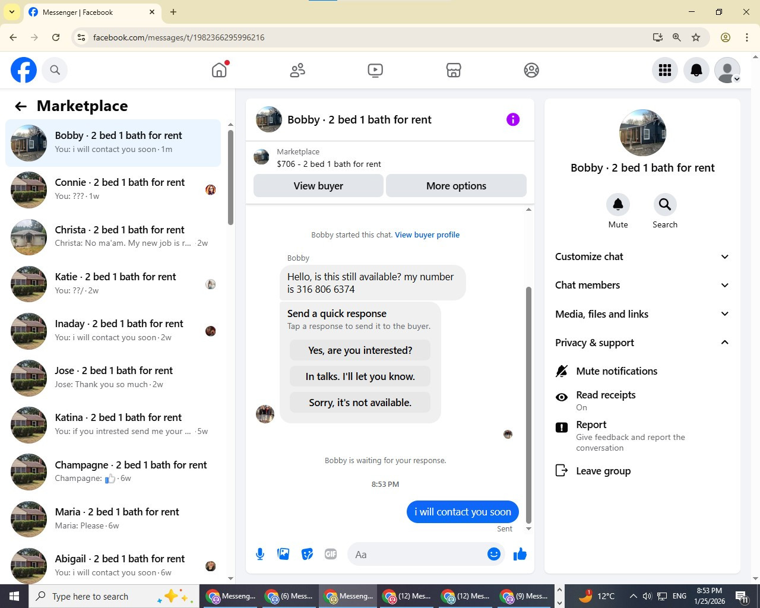Search Facebook with the magnifier icon
Viewport: 760px width, 608px height.
pyautogui.click(x=55, y=70)
